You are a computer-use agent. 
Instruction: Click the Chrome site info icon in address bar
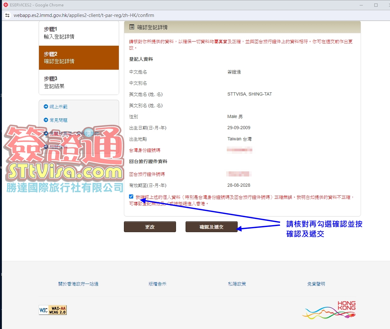[7, 15]
